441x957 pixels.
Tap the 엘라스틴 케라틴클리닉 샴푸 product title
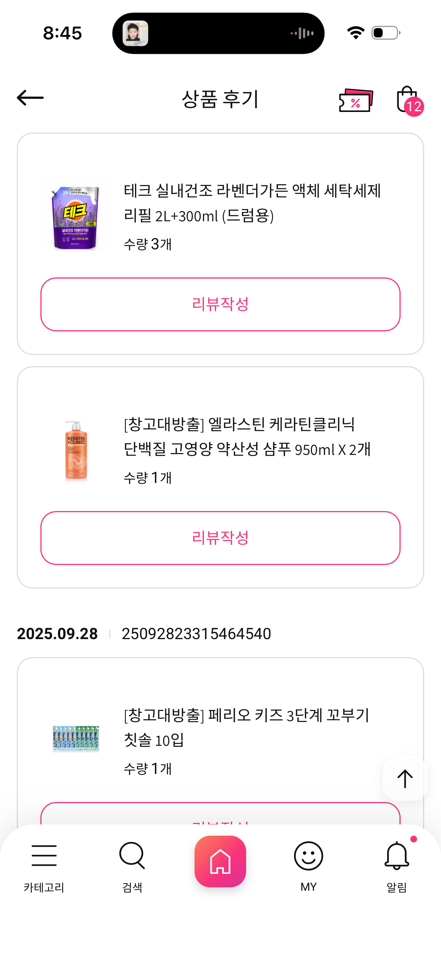coord(247,437)
